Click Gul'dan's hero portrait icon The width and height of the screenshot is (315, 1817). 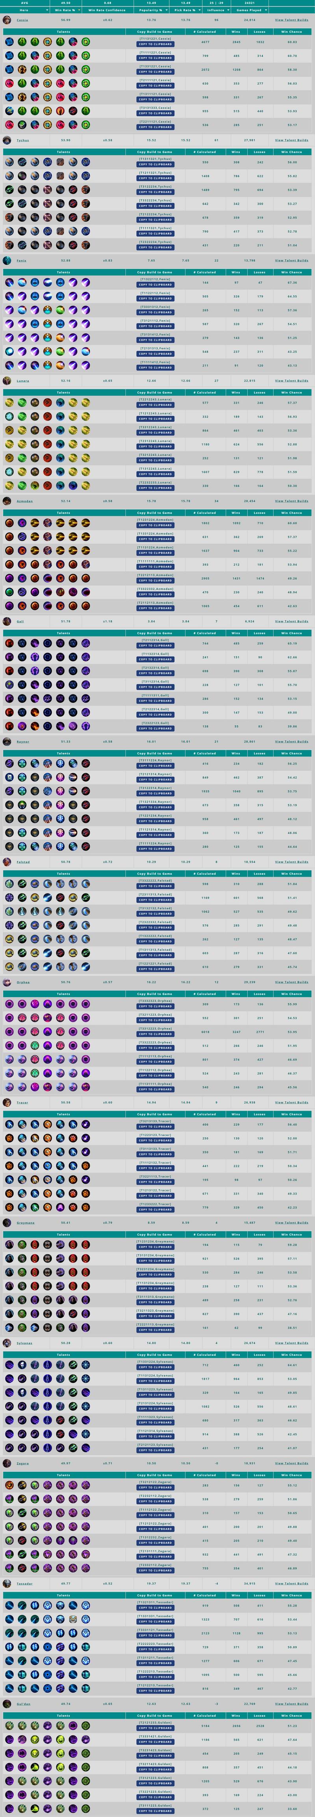(x=7, y=1703)
